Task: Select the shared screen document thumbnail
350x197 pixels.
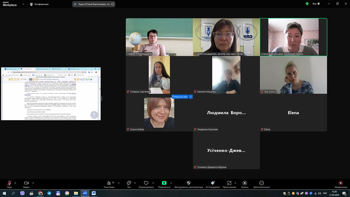Action: (51, 93)
